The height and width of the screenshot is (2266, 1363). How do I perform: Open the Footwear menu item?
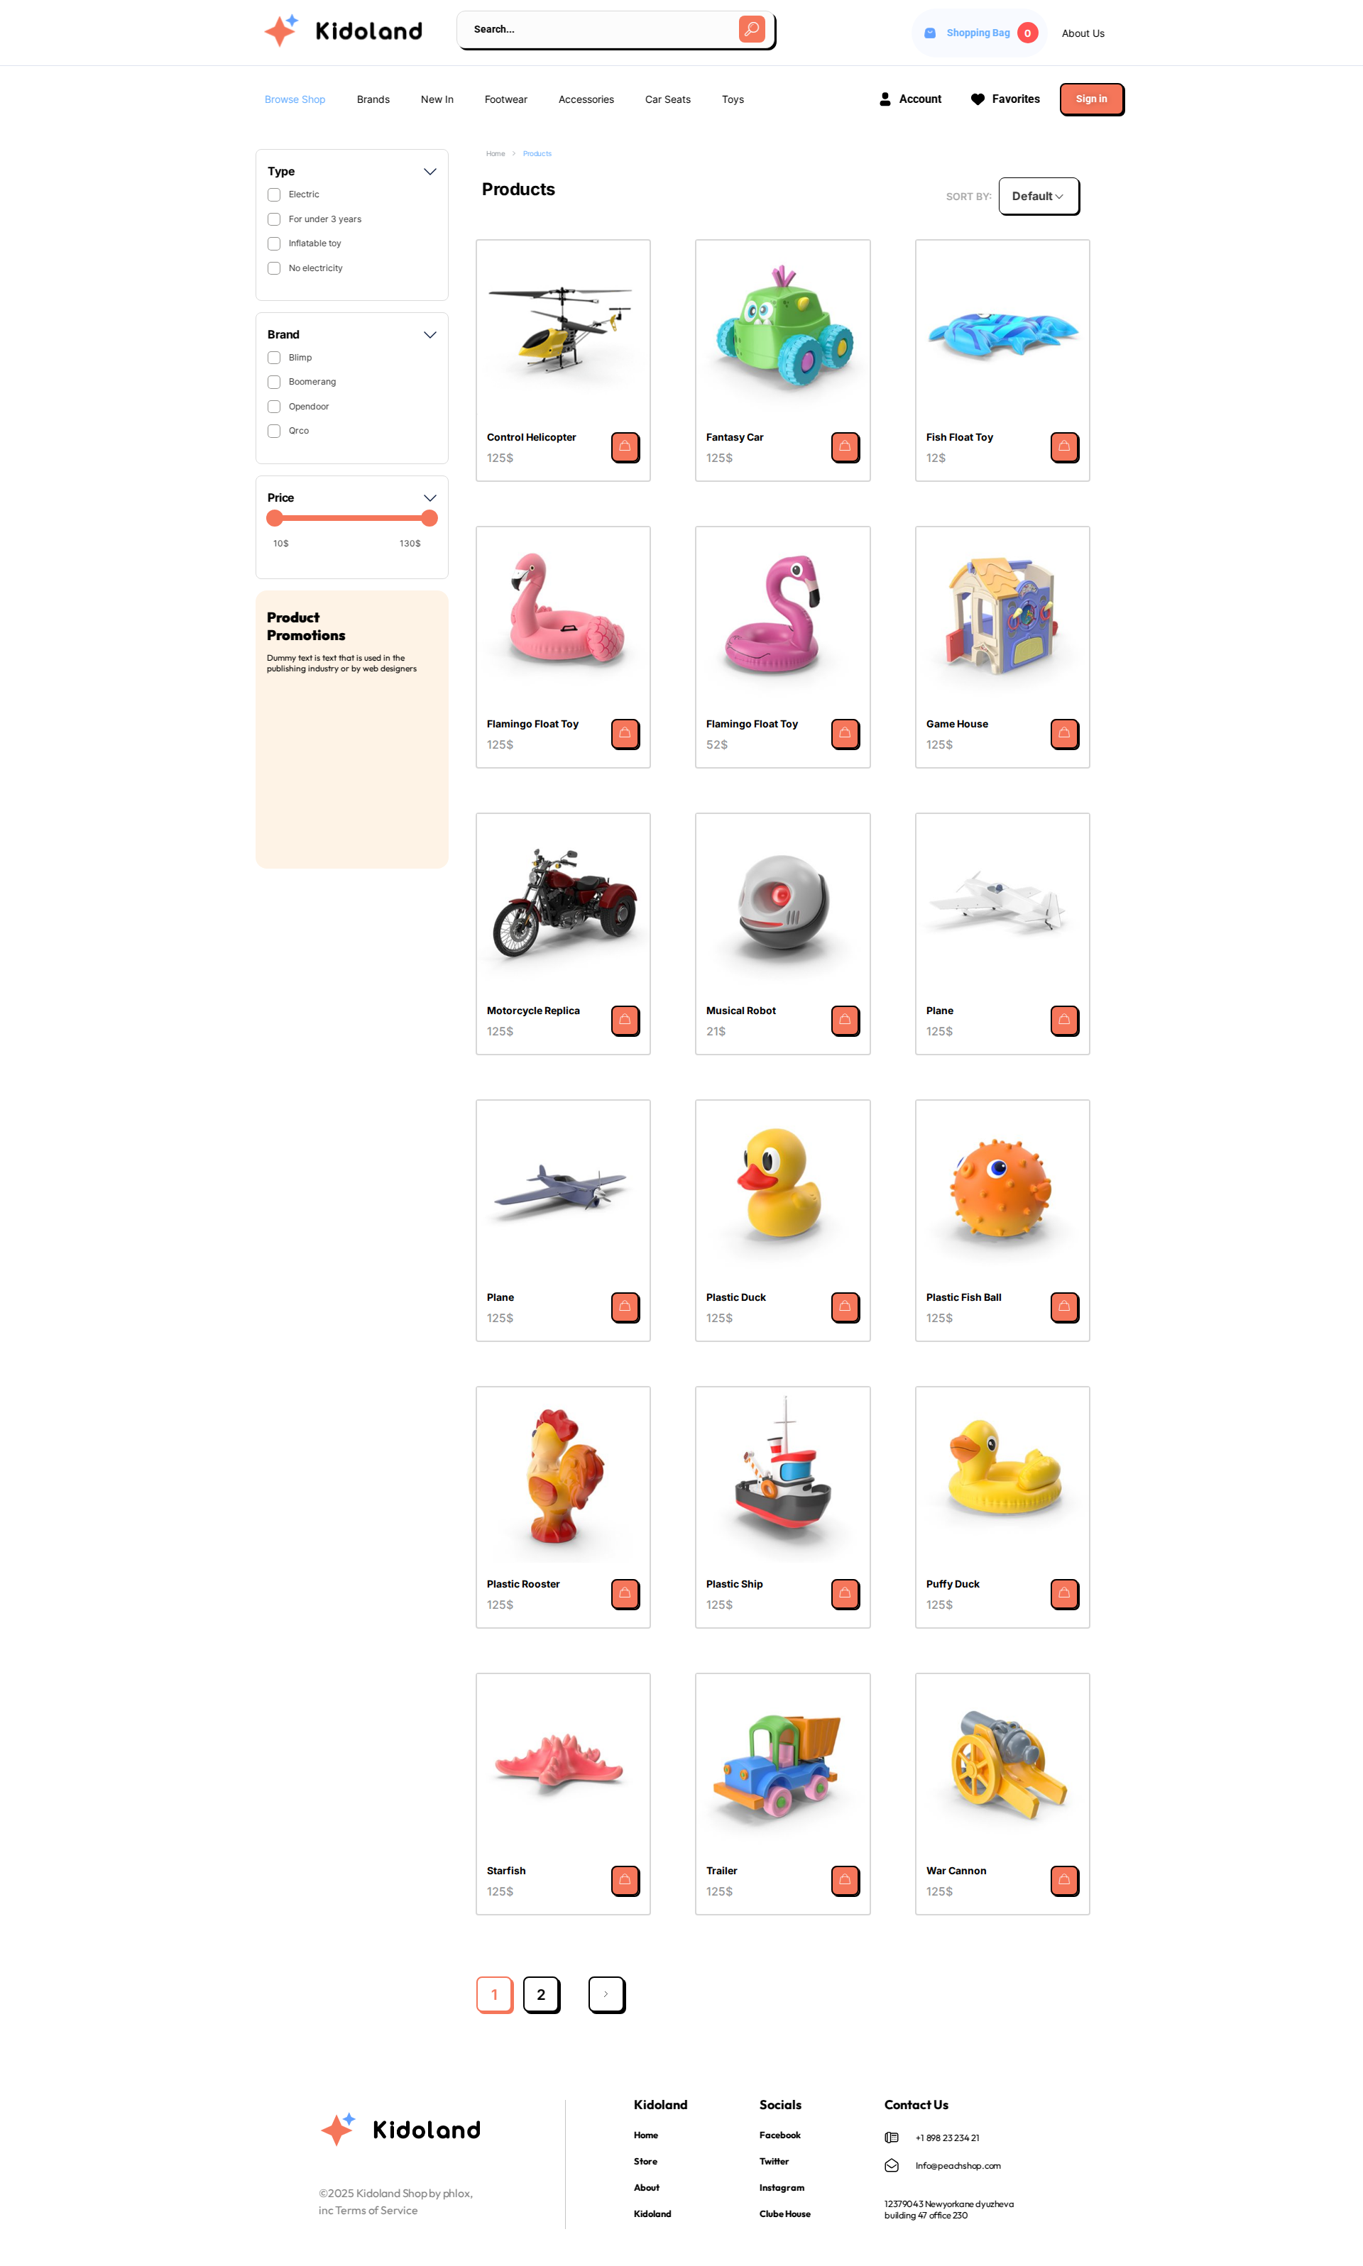[505, 99]
